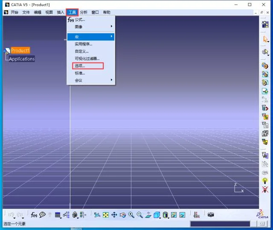The height and width of the screenshot is (230, 273).
Task: Open the 自定义... customize entry
Action: click(x=91, y=52)
